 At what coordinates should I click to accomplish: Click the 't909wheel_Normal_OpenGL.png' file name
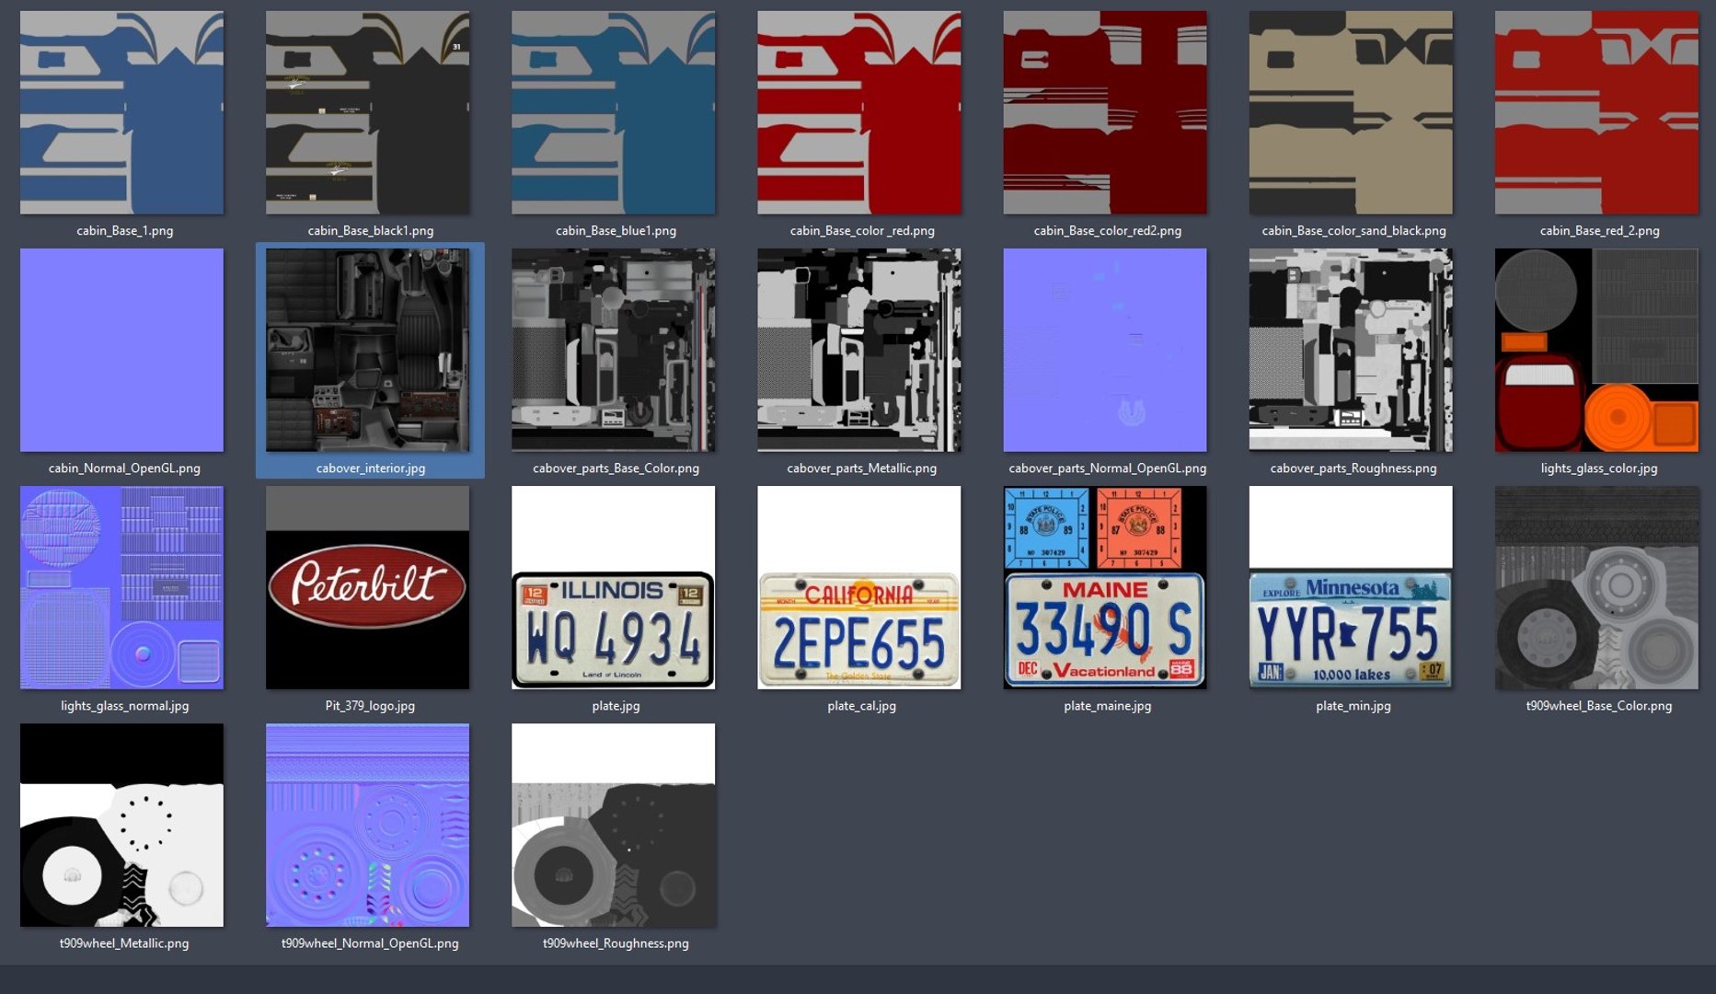coord(370,943)
